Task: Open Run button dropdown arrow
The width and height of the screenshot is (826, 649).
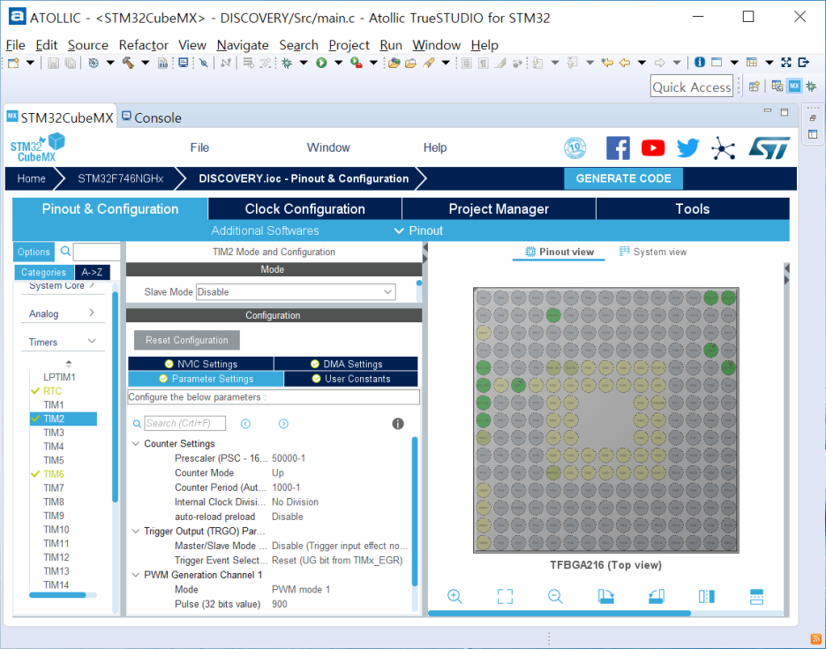Action: (338, 63)
